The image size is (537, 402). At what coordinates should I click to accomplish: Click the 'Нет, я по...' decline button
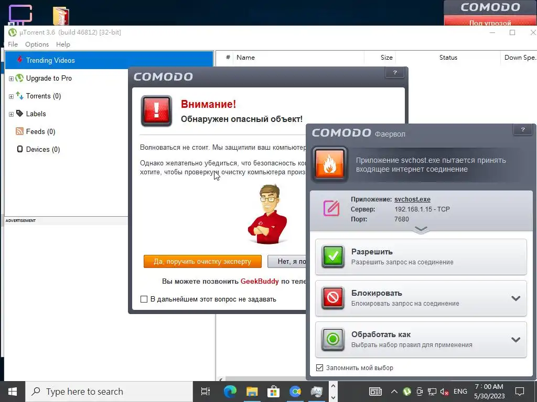pos(287,262)
